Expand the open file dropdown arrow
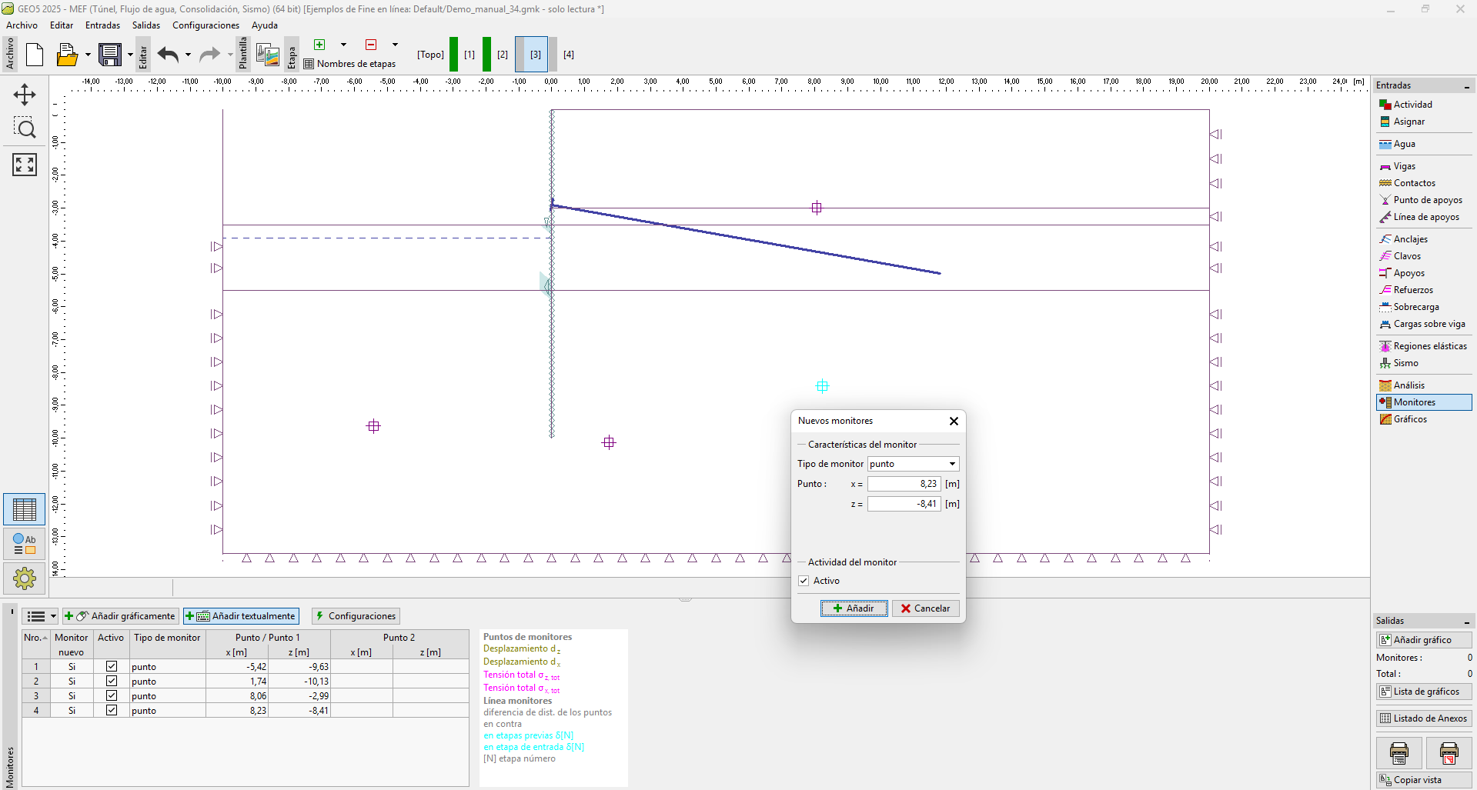 coord(88,55)
